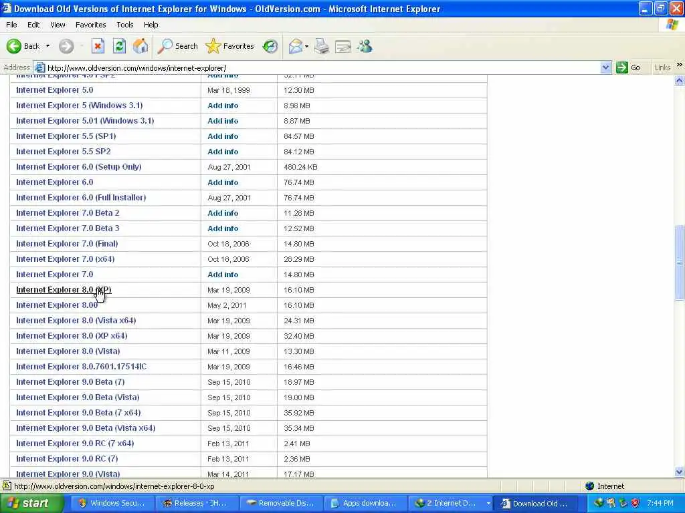
Task: Open Internet Explorer 9.0 RC (7) link
Action: coord(67,458)
